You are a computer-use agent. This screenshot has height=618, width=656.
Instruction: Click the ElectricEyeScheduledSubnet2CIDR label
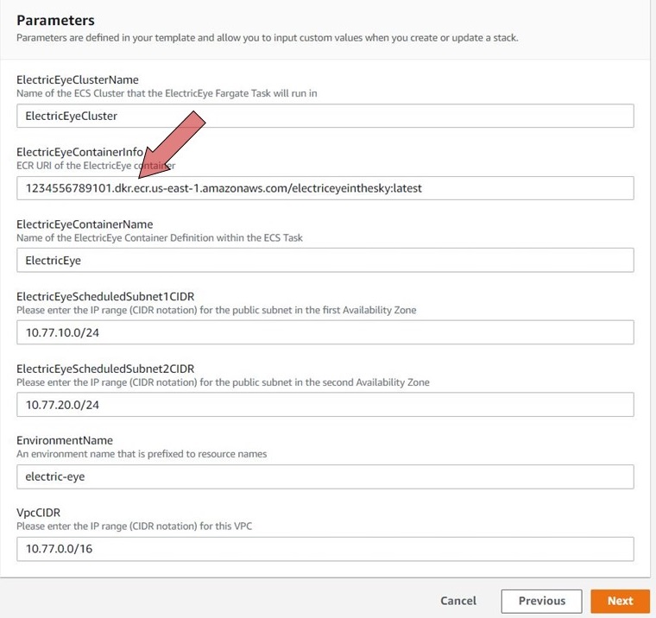point(105,369)
